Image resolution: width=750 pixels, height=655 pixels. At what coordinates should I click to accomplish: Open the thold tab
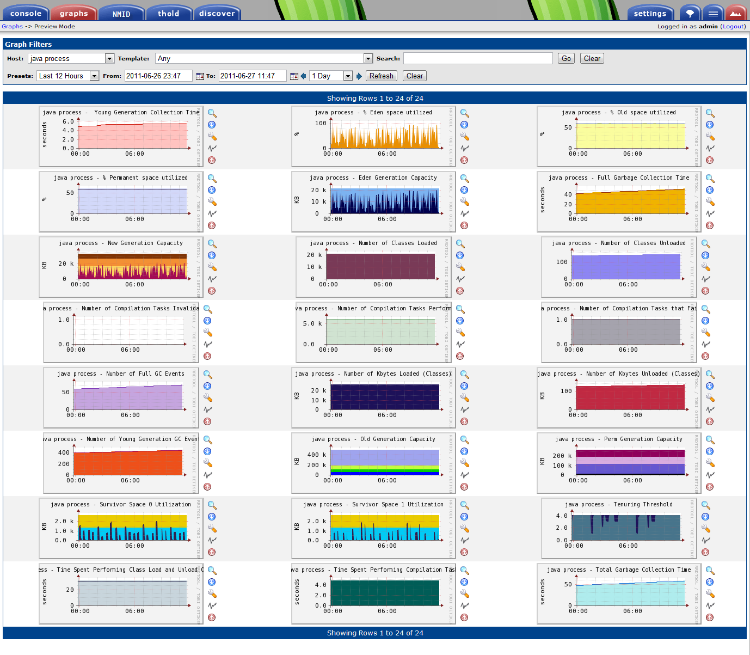point(169,13)
